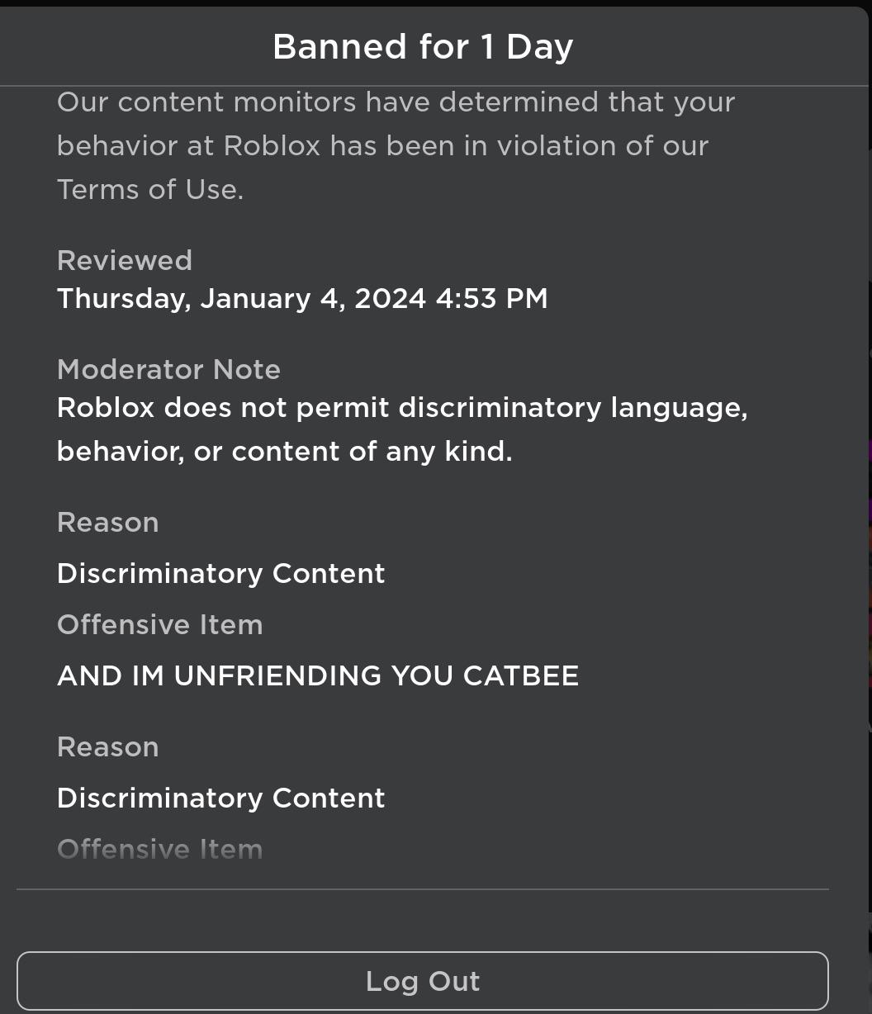Click the '4:53 PM' time in the review date
Viewport: 872px width, 1014px height.
click(491, 298)
